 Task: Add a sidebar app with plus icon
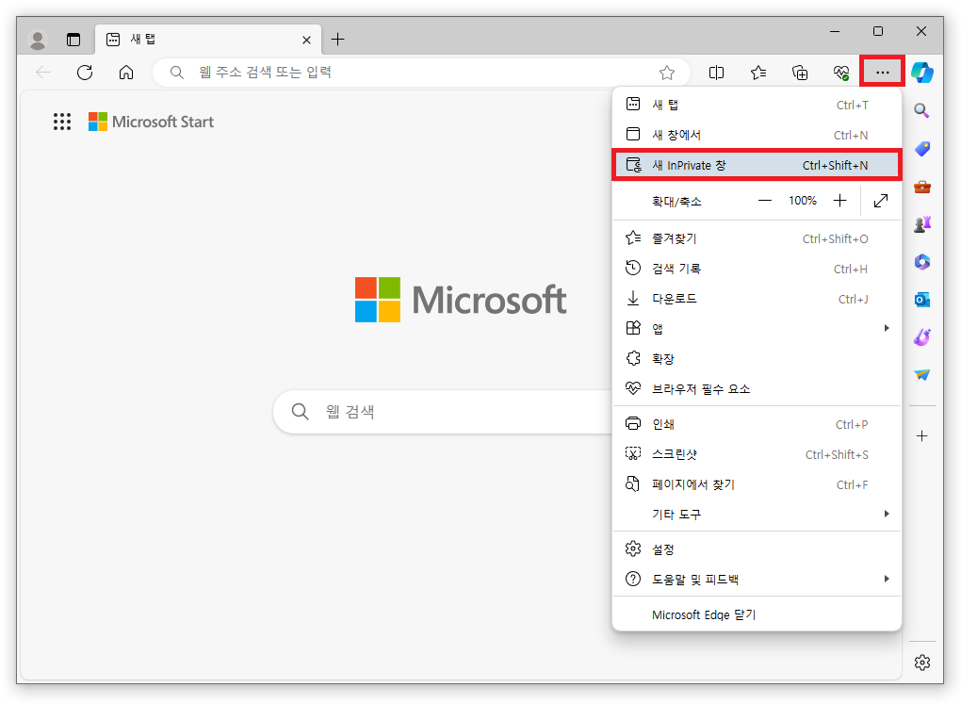(x=921, y=436)
